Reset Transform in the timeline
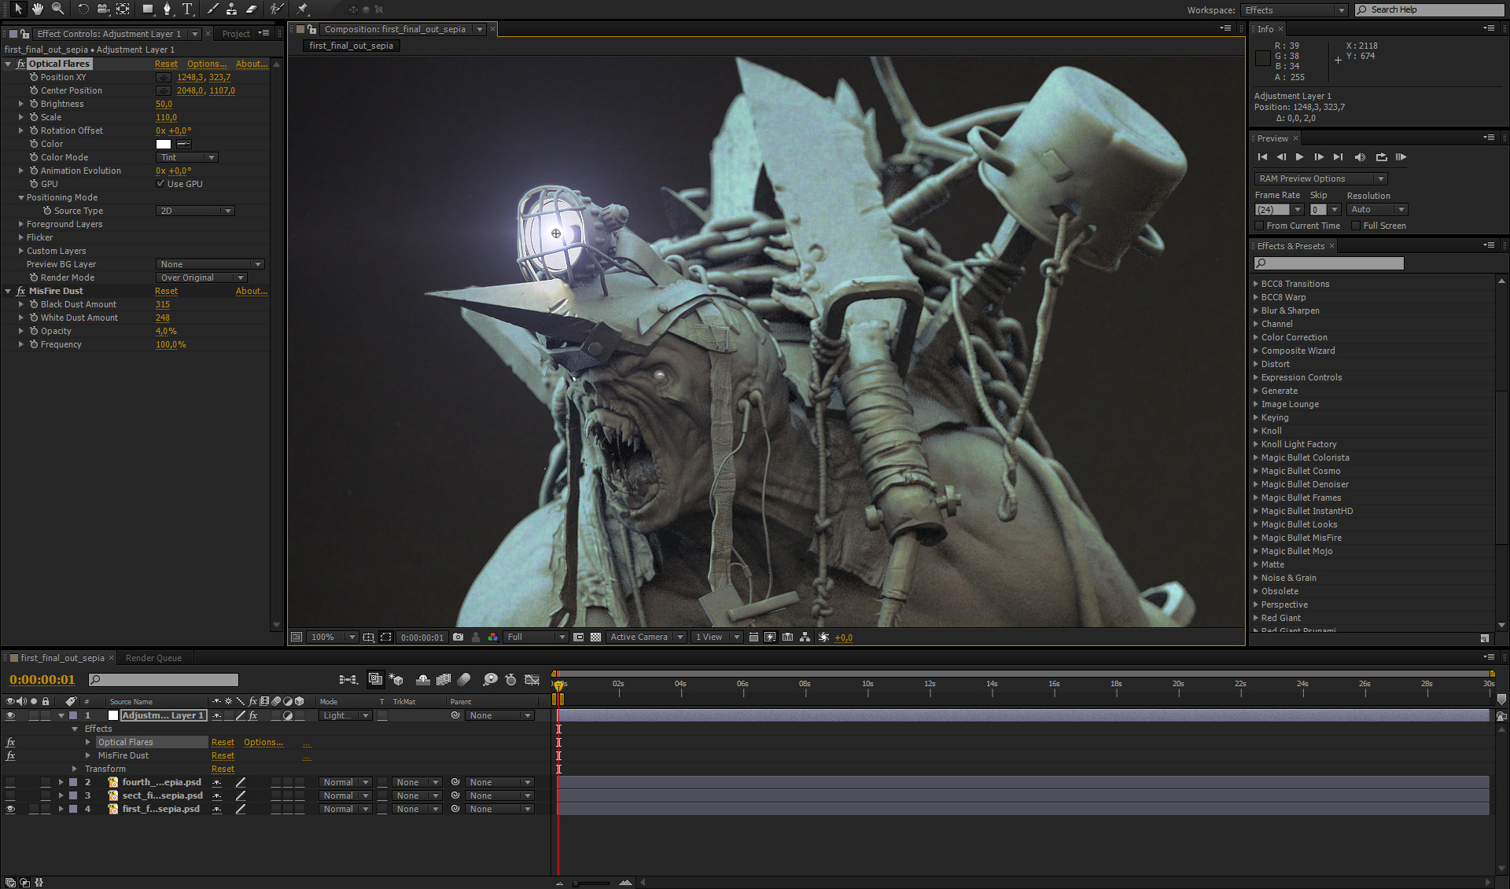 tap(223, 769)
